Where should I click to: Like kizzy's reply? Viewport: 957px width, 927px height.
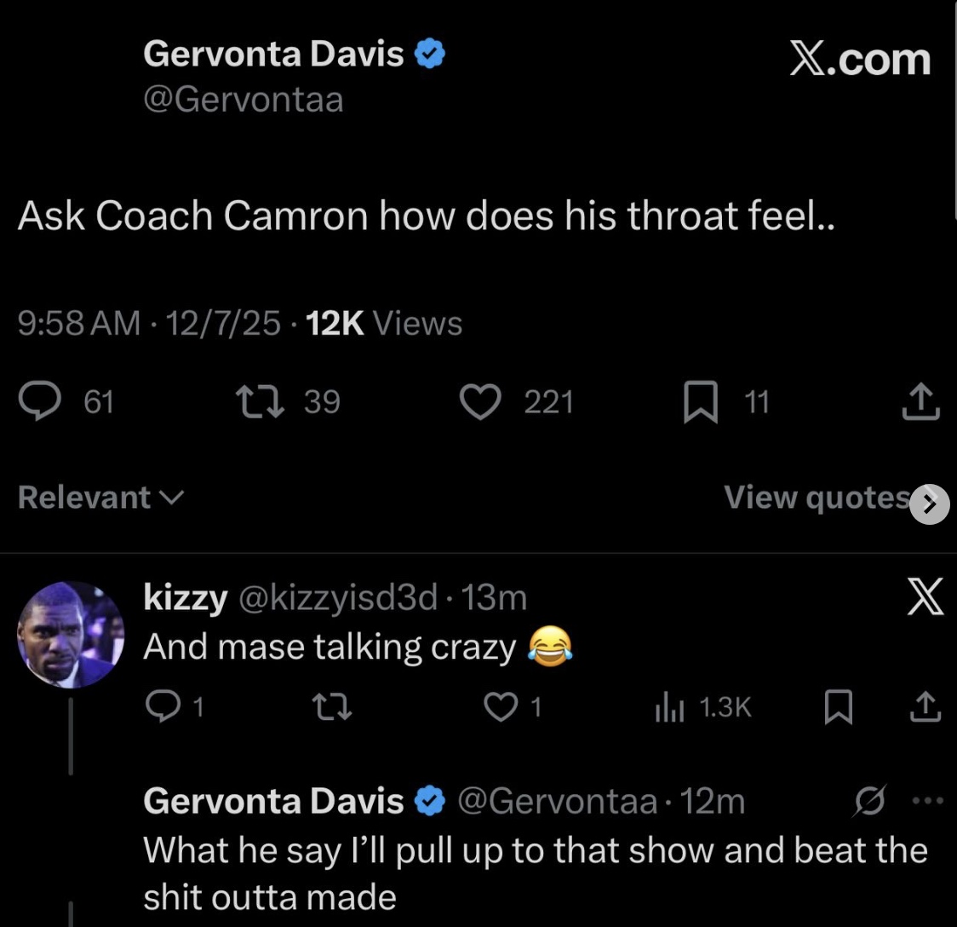501,707
